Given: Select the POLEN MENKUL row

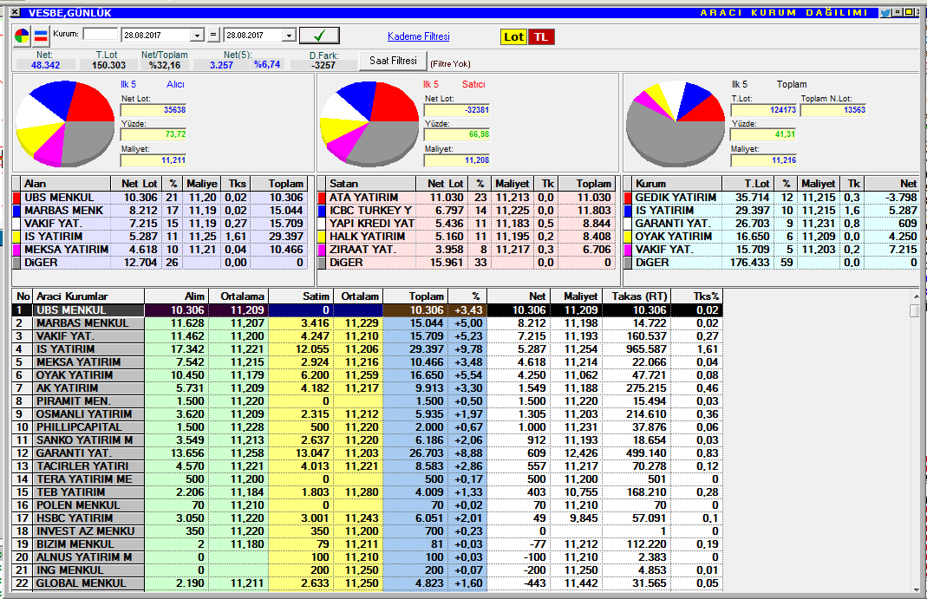Looking at the screenshot, I should 367,505.
